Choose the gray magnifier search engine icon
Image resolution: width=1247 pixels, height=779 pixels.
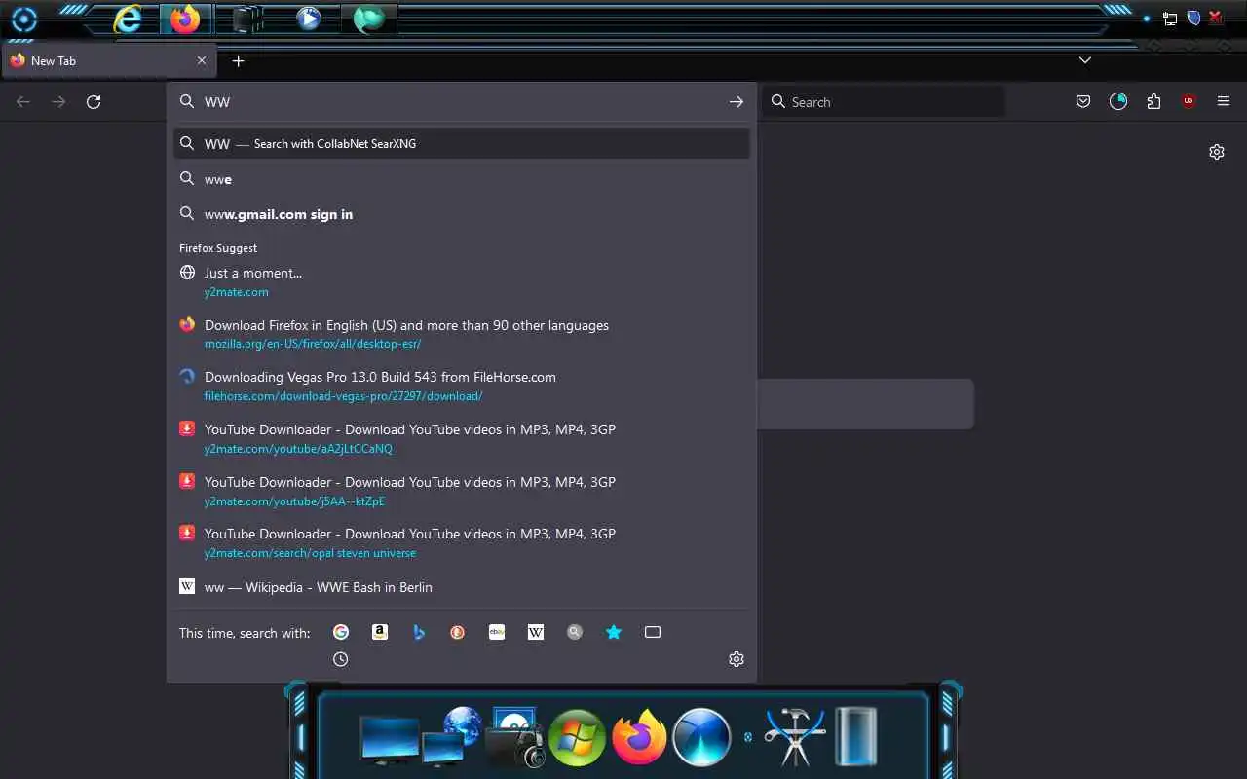tap(575, 632)
